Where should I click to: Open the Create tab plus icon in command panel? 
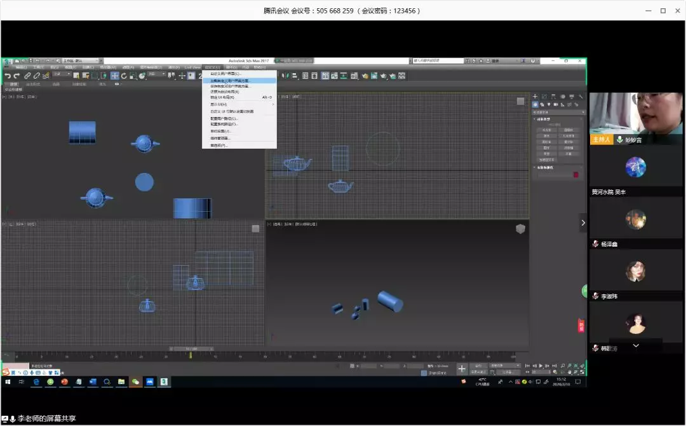[535, 96]
